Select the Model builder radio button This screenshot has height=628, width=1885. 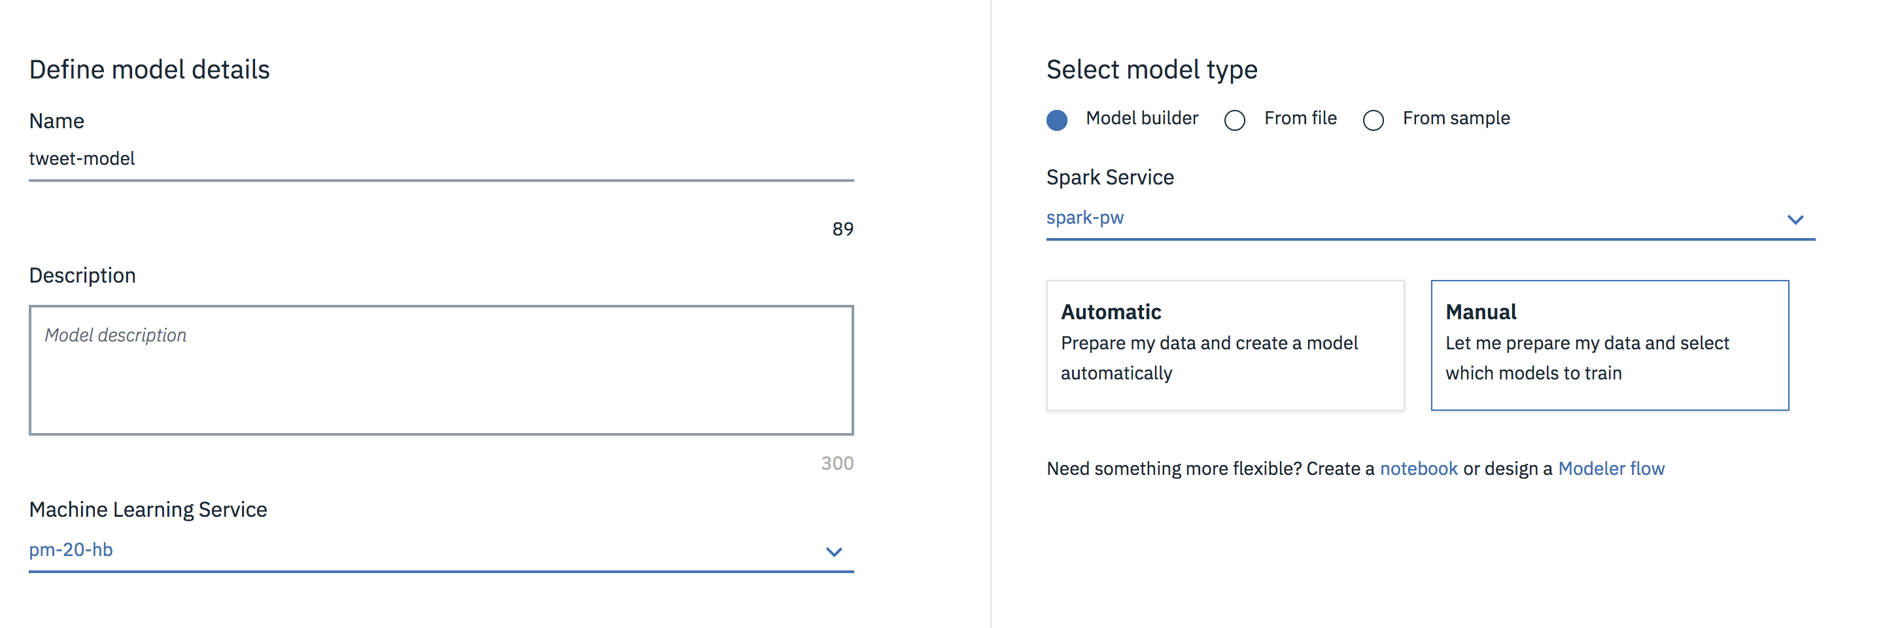(1057, 119)
